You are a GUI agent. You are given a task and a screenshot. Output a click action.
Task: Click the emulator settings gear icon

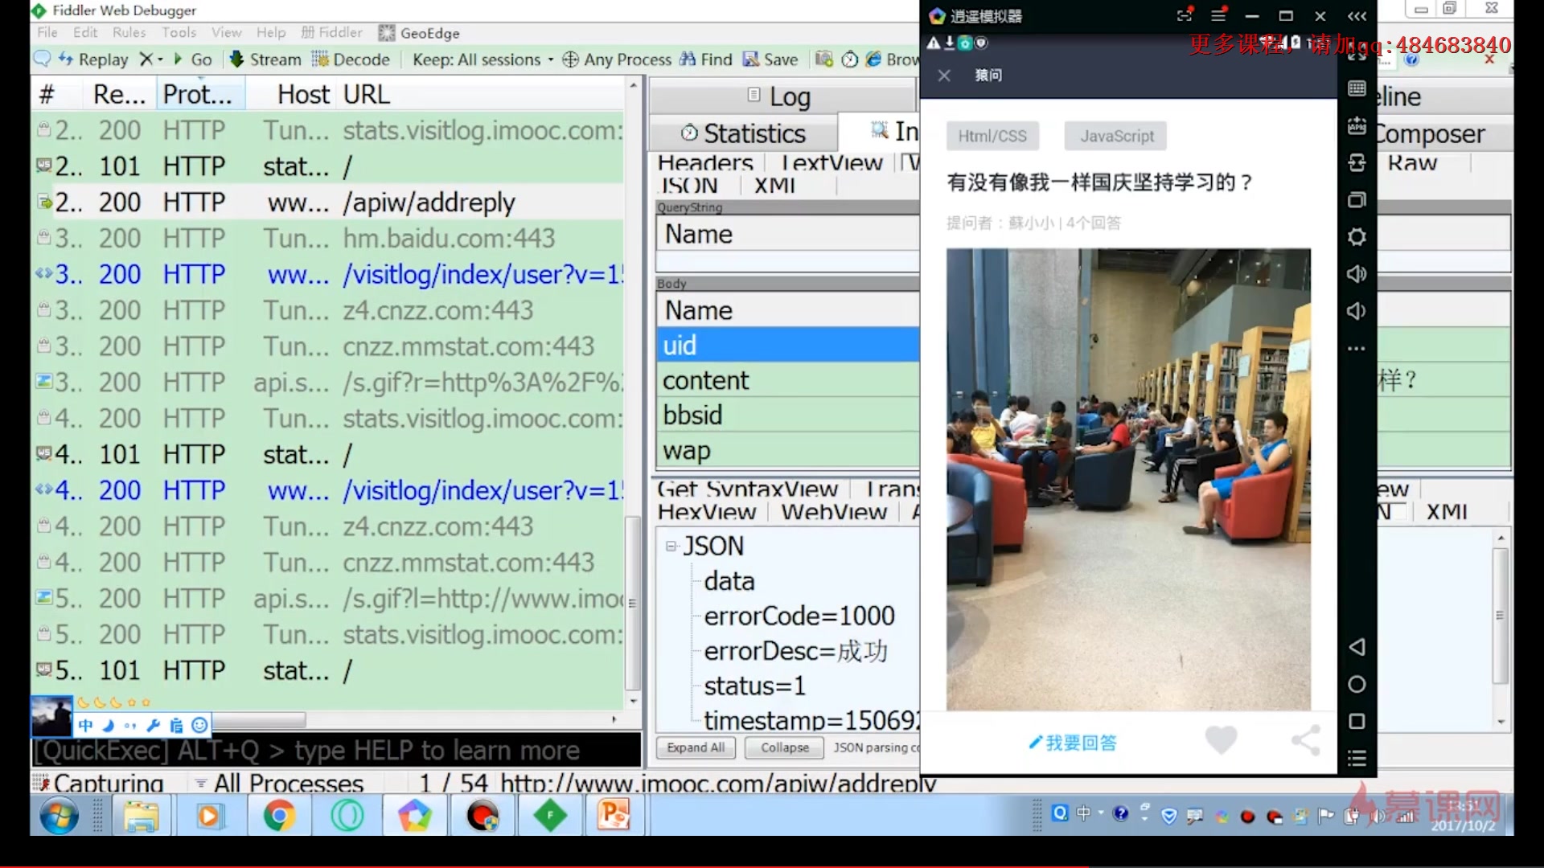[1357, 237]
